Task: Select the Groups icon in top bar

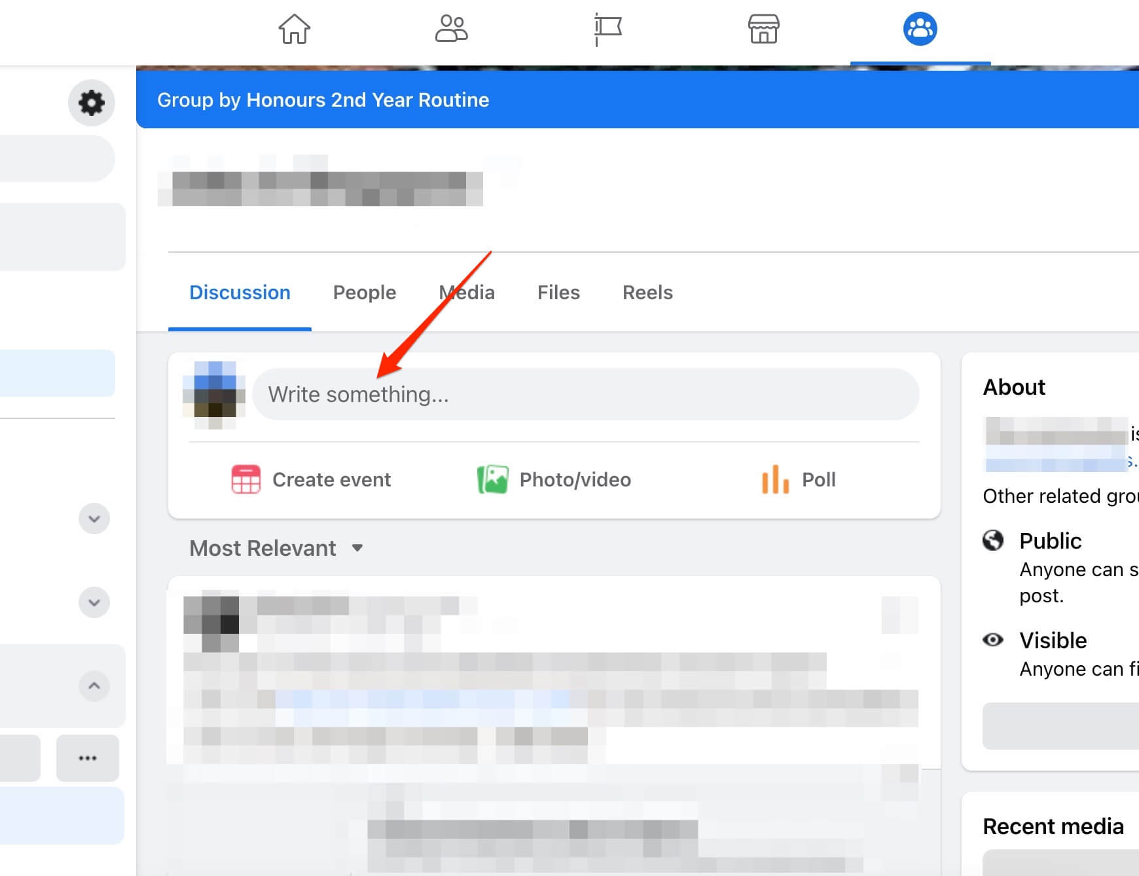Action: coord(920,29)
